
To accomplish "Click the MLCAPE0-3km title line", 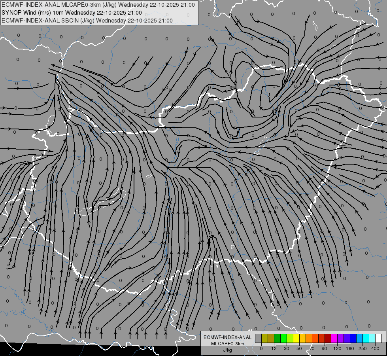I will click(x=98, y=5).
